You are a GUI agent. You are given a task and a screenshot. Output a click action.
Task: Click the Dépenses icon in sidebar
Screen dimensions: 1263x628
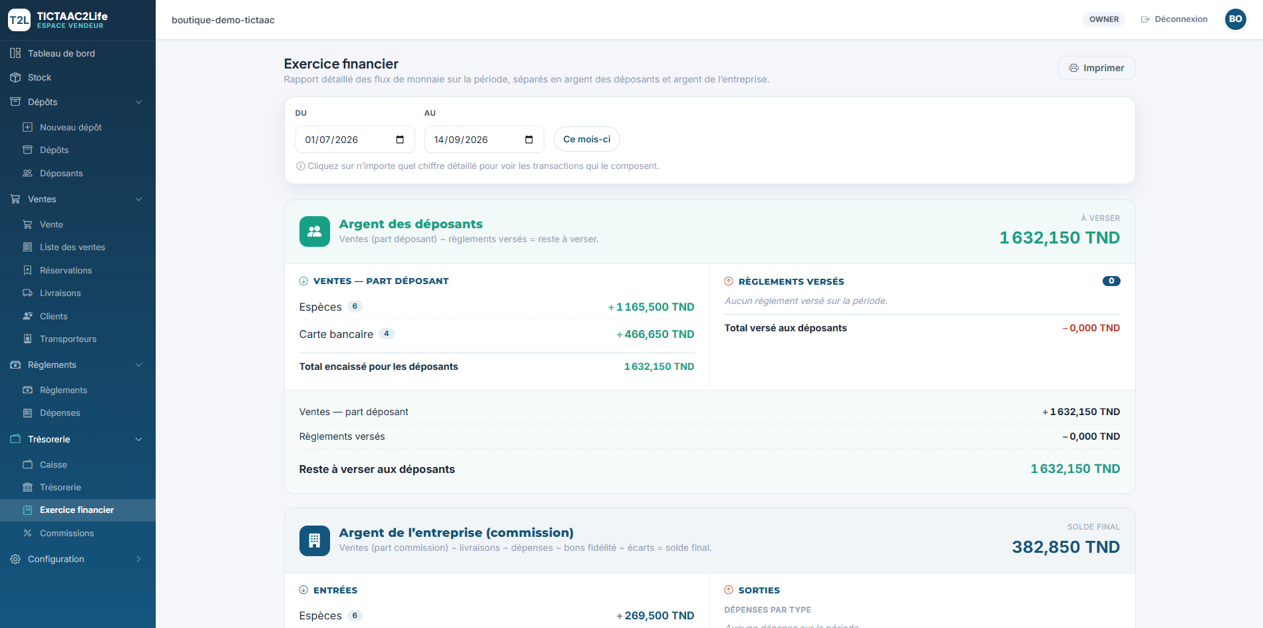(27, 412)
